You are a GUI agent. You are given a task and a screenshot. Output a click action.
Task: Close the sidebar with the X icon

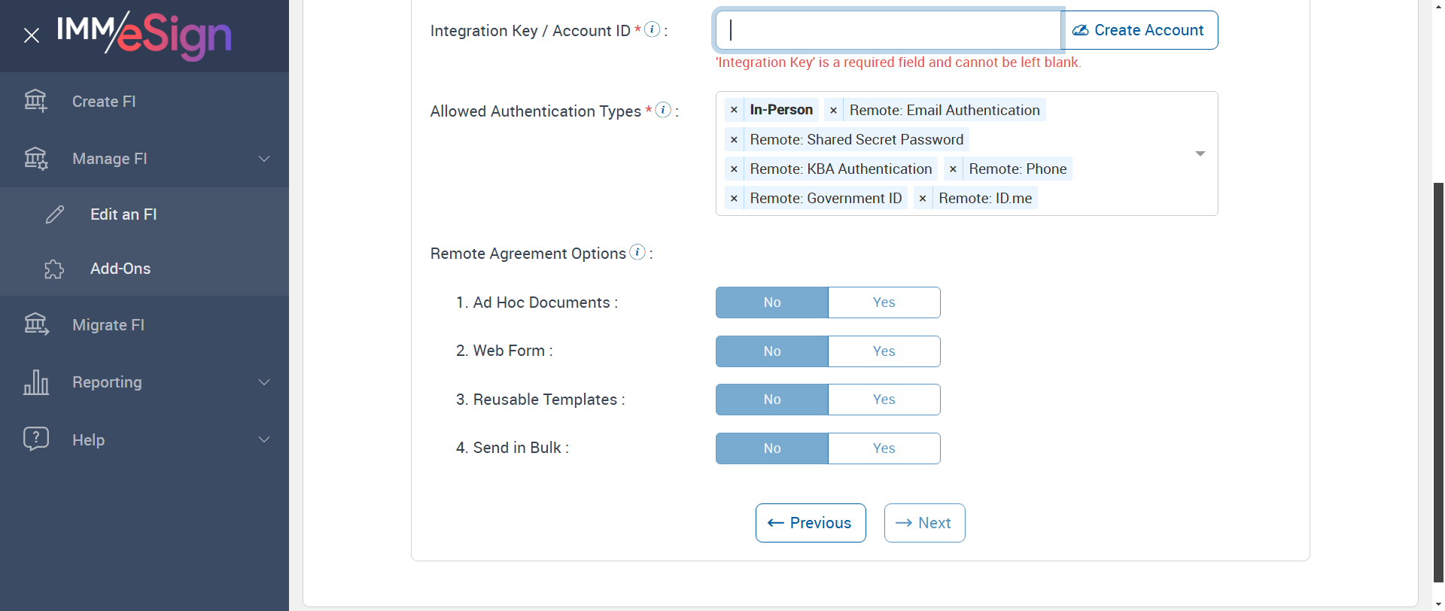(32, 35)
